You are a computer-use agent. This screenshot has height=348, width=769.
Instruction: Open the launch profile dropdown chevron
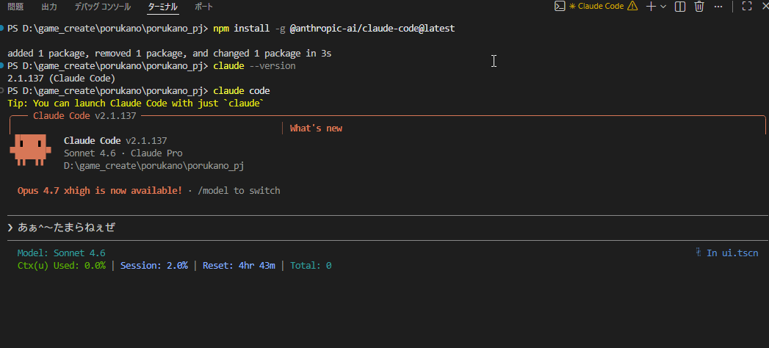coord(663,7)
